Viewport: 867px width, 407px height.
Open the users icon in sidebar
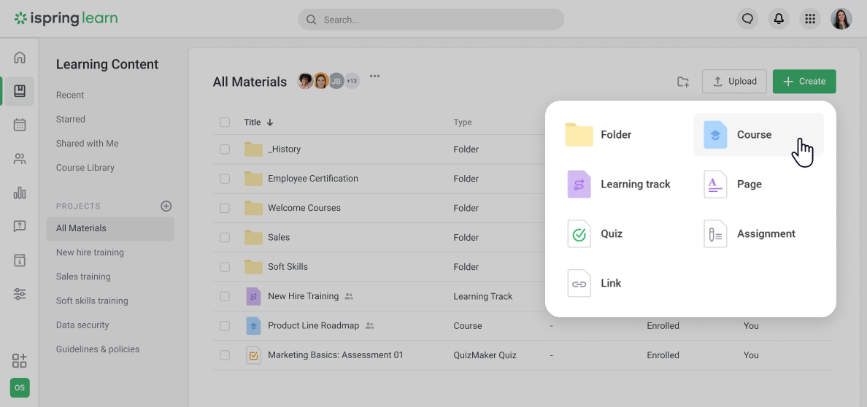(20, 159)
